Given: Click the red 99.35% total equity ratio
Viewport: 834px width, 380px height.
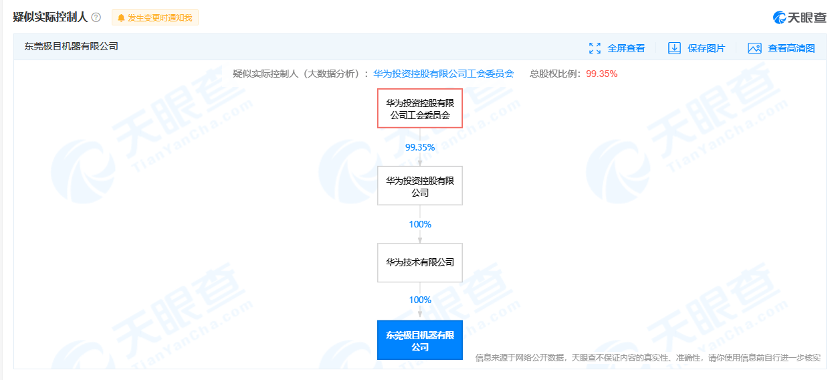Looking at the screenshot, I should [x=601, y=74].
